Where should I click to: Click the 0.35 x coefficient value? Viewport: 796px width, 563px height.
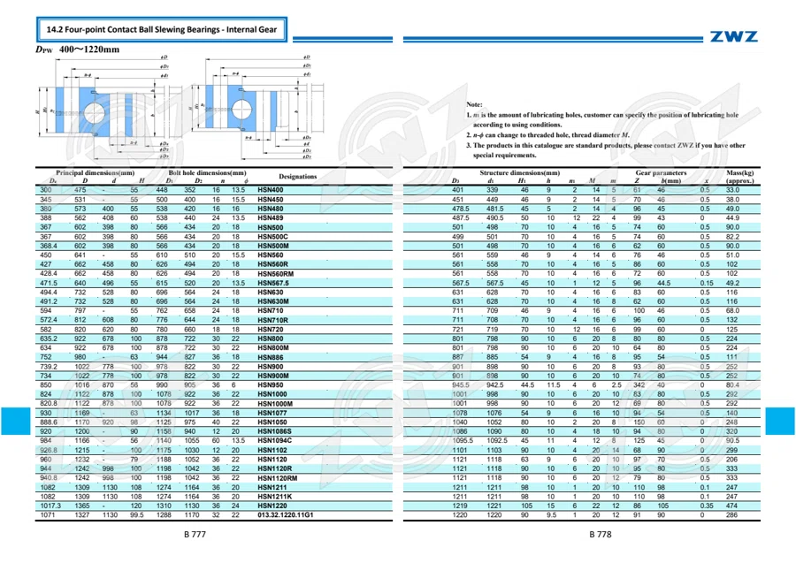pos(706,506)
